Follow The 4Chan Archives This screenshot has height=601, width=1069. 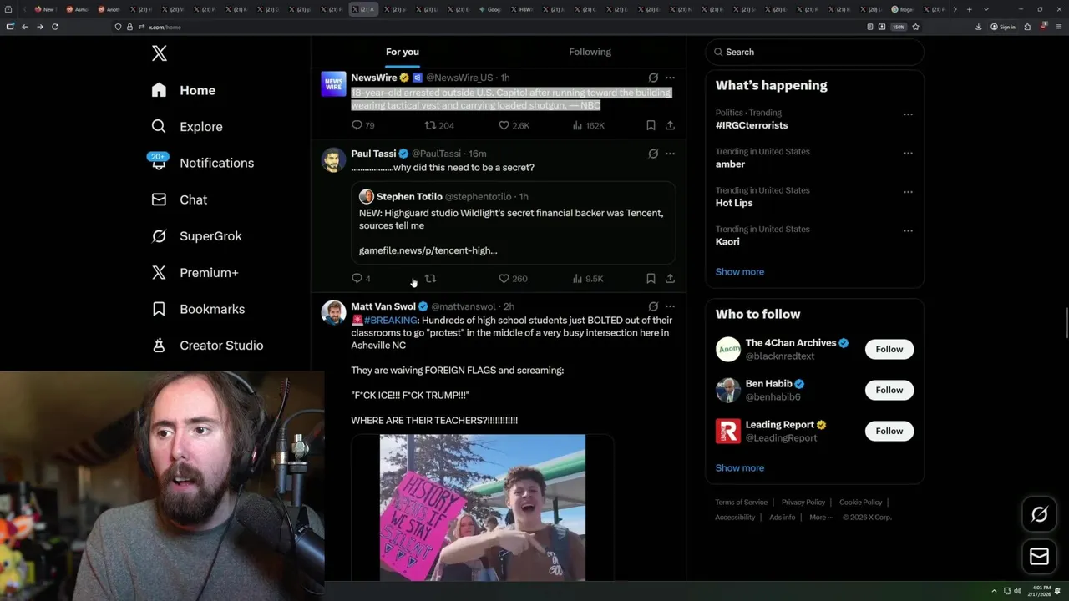pyautogui.click(x=889, y=349)
